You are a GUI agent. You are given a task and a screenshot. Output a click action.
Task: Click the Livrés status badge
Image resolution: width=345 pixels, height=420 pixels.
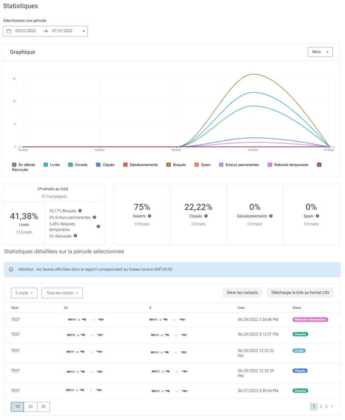pyautogui.click(x=299, y=351)
